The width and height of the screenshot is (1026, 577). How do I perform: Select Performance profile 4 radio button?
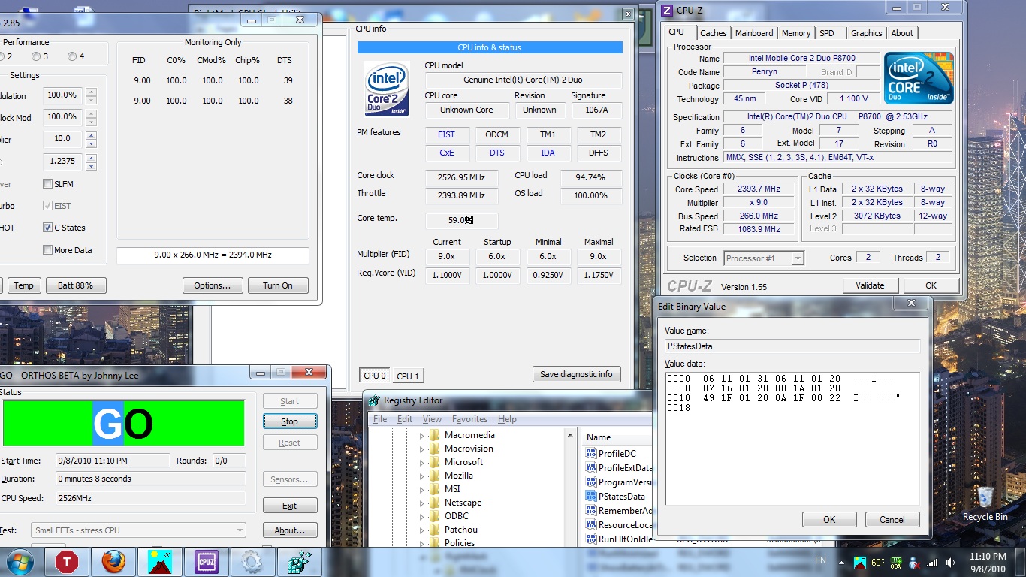tap(72, 56)
